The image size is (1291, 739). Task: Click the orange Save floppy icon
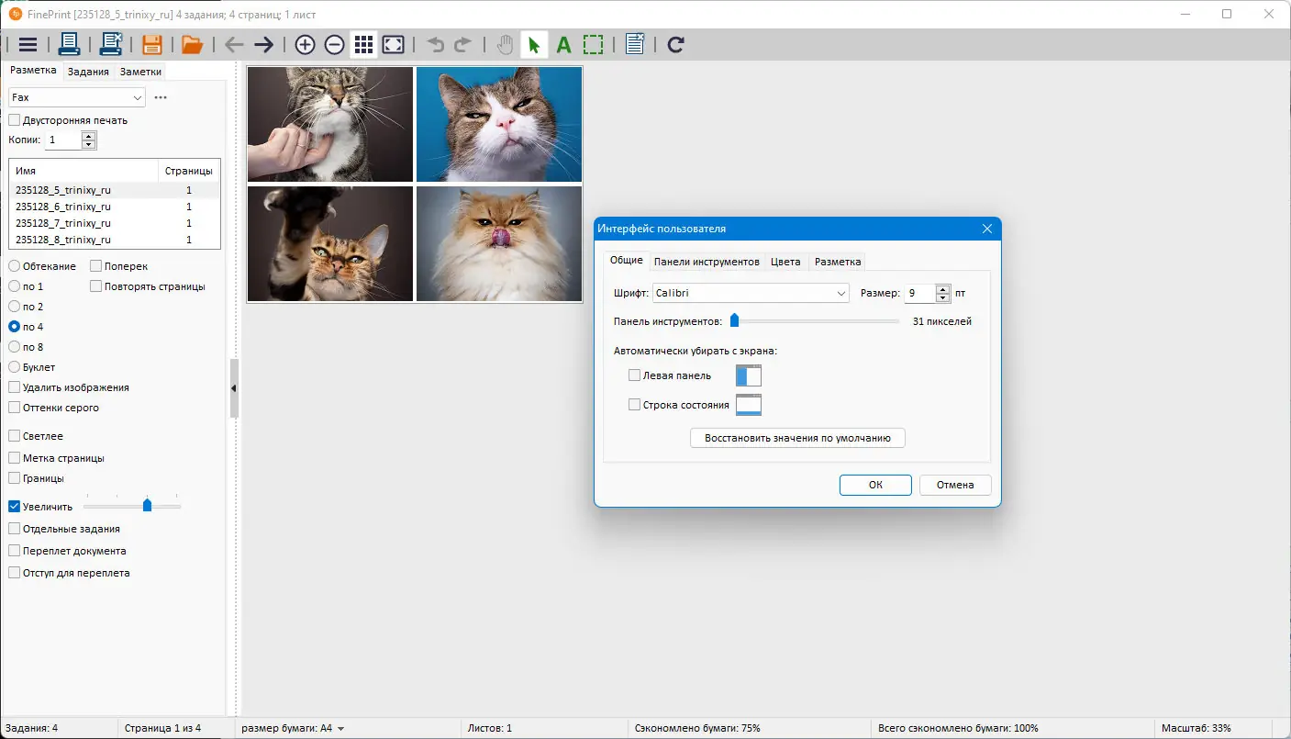(151, 44)
